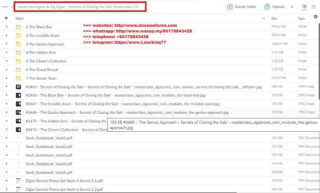Select file name Vault_Guidebook_Vault2.pdf
Screen dimensions: 320x193
[x=49, y=147]
